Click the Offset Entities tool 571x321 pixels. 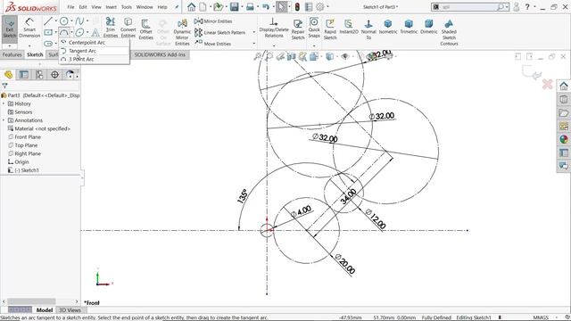tap(145, 29)
